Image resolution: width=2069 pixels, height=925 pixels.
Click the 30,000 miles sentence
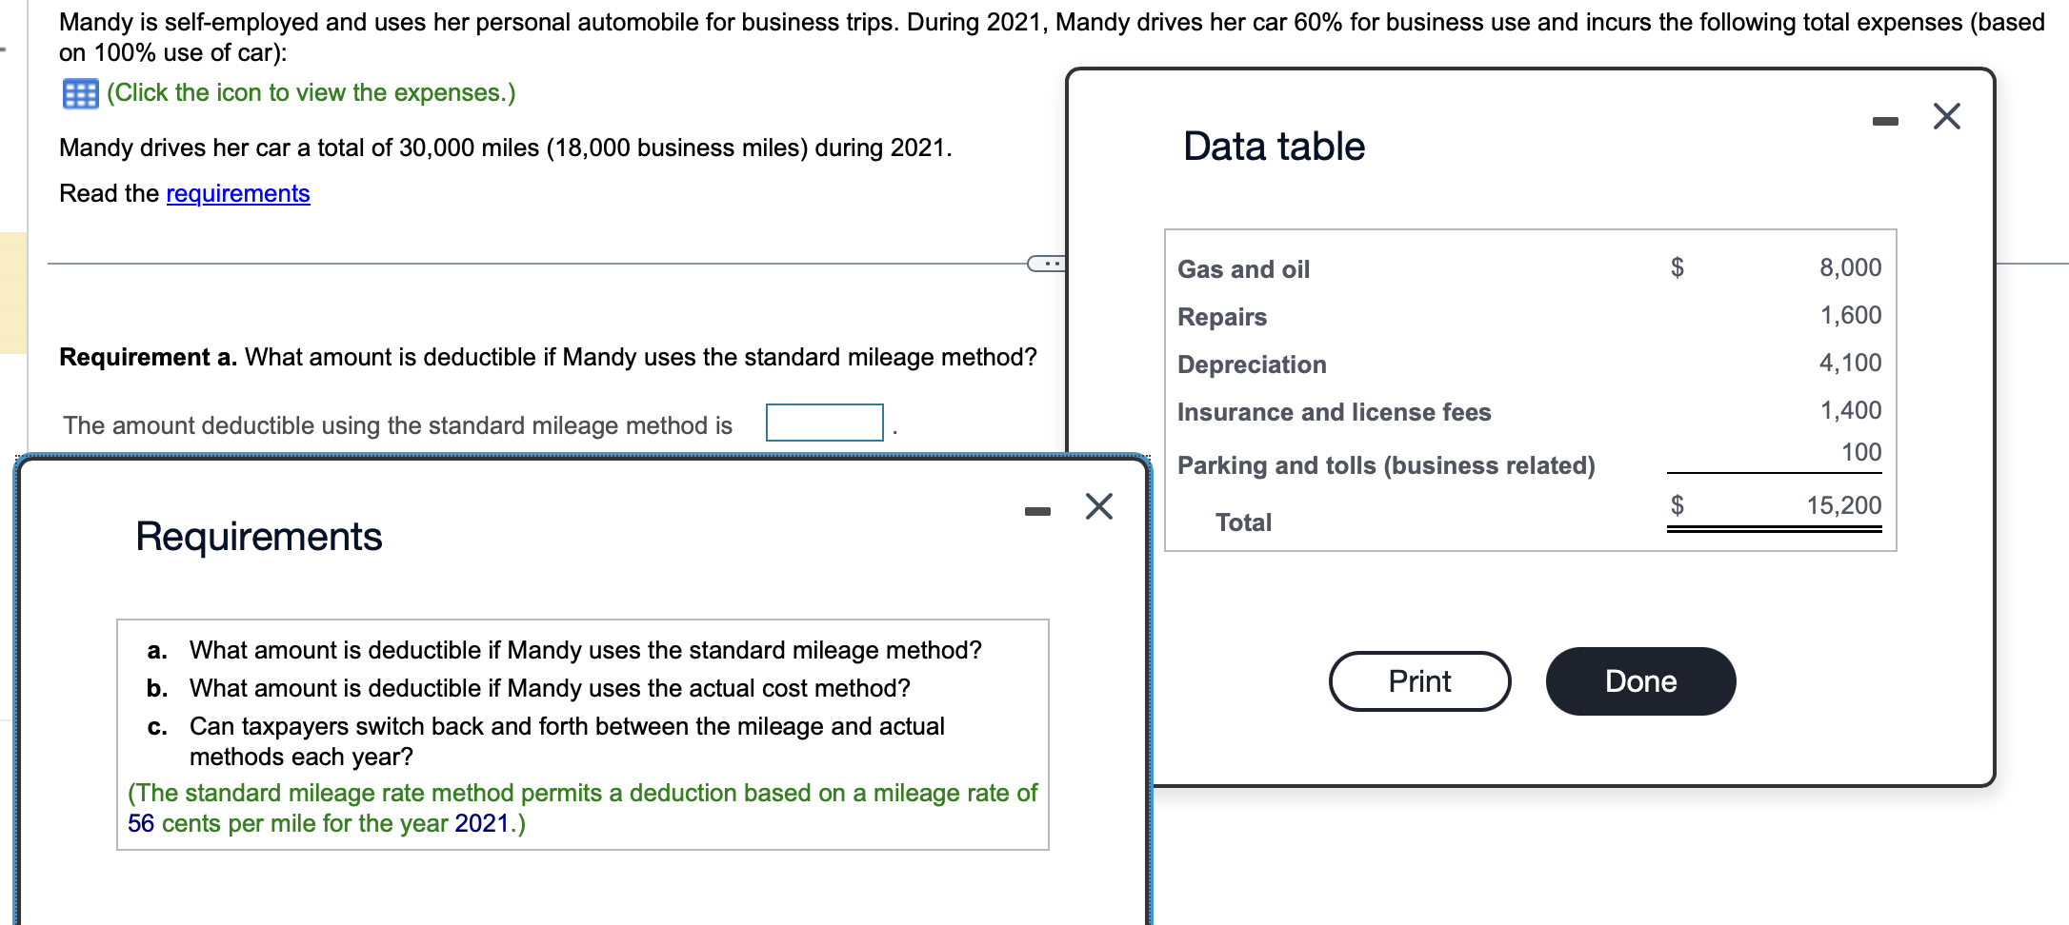(x=505, y=148)
